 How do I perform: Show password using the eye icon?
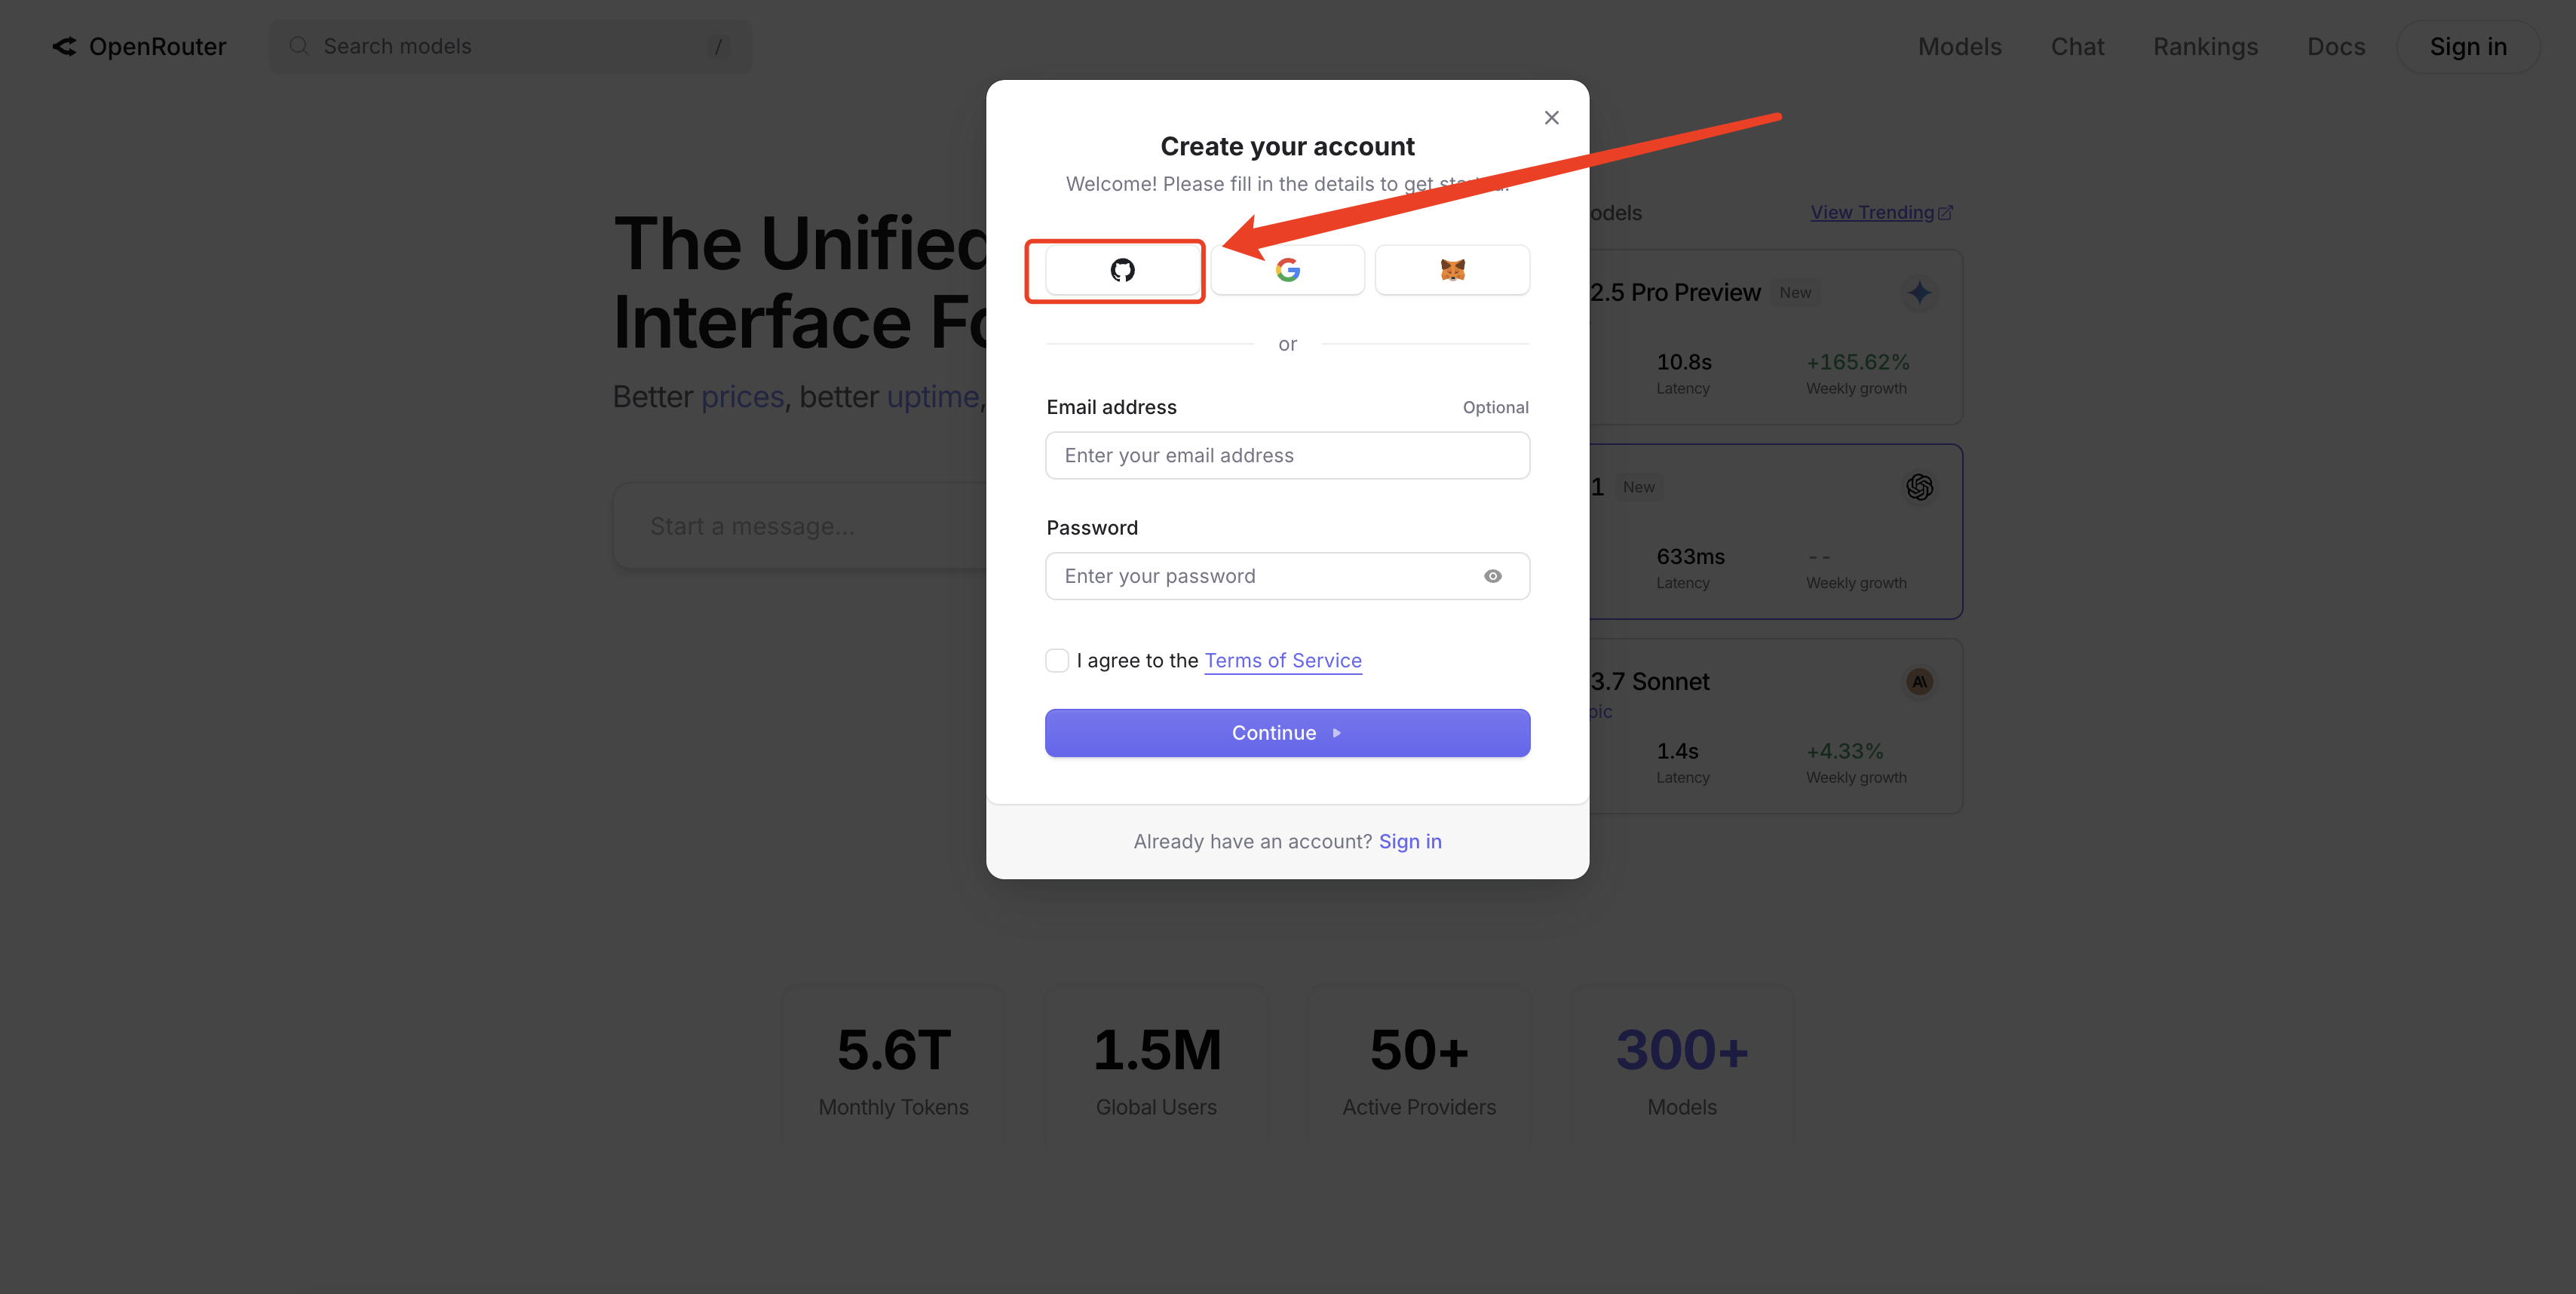pos(1492,576)
